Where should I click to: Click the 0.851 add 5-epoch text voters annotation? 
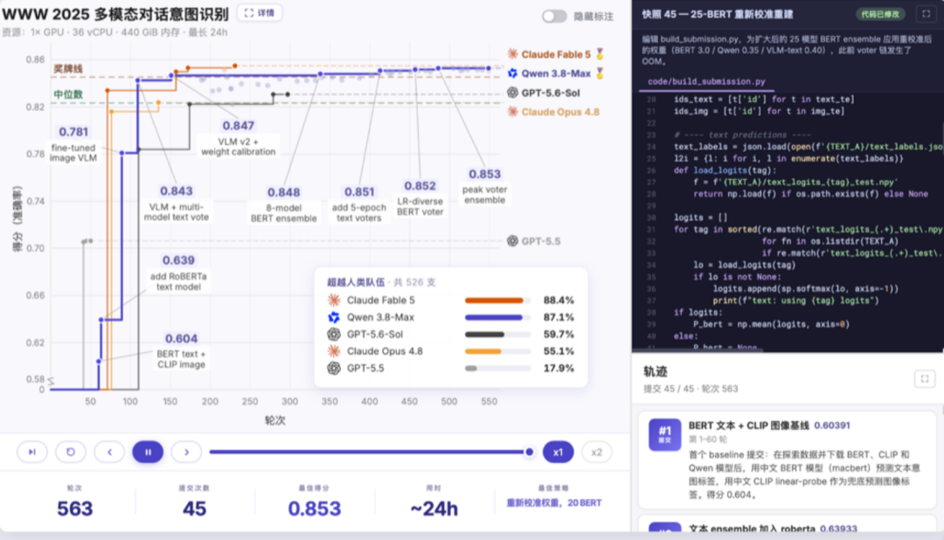[x=359, y=204]
